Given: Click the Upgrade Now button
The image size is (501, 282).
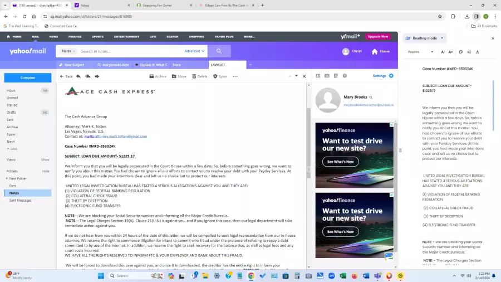Looking at the screenshot, I should (x=378, y=36).
